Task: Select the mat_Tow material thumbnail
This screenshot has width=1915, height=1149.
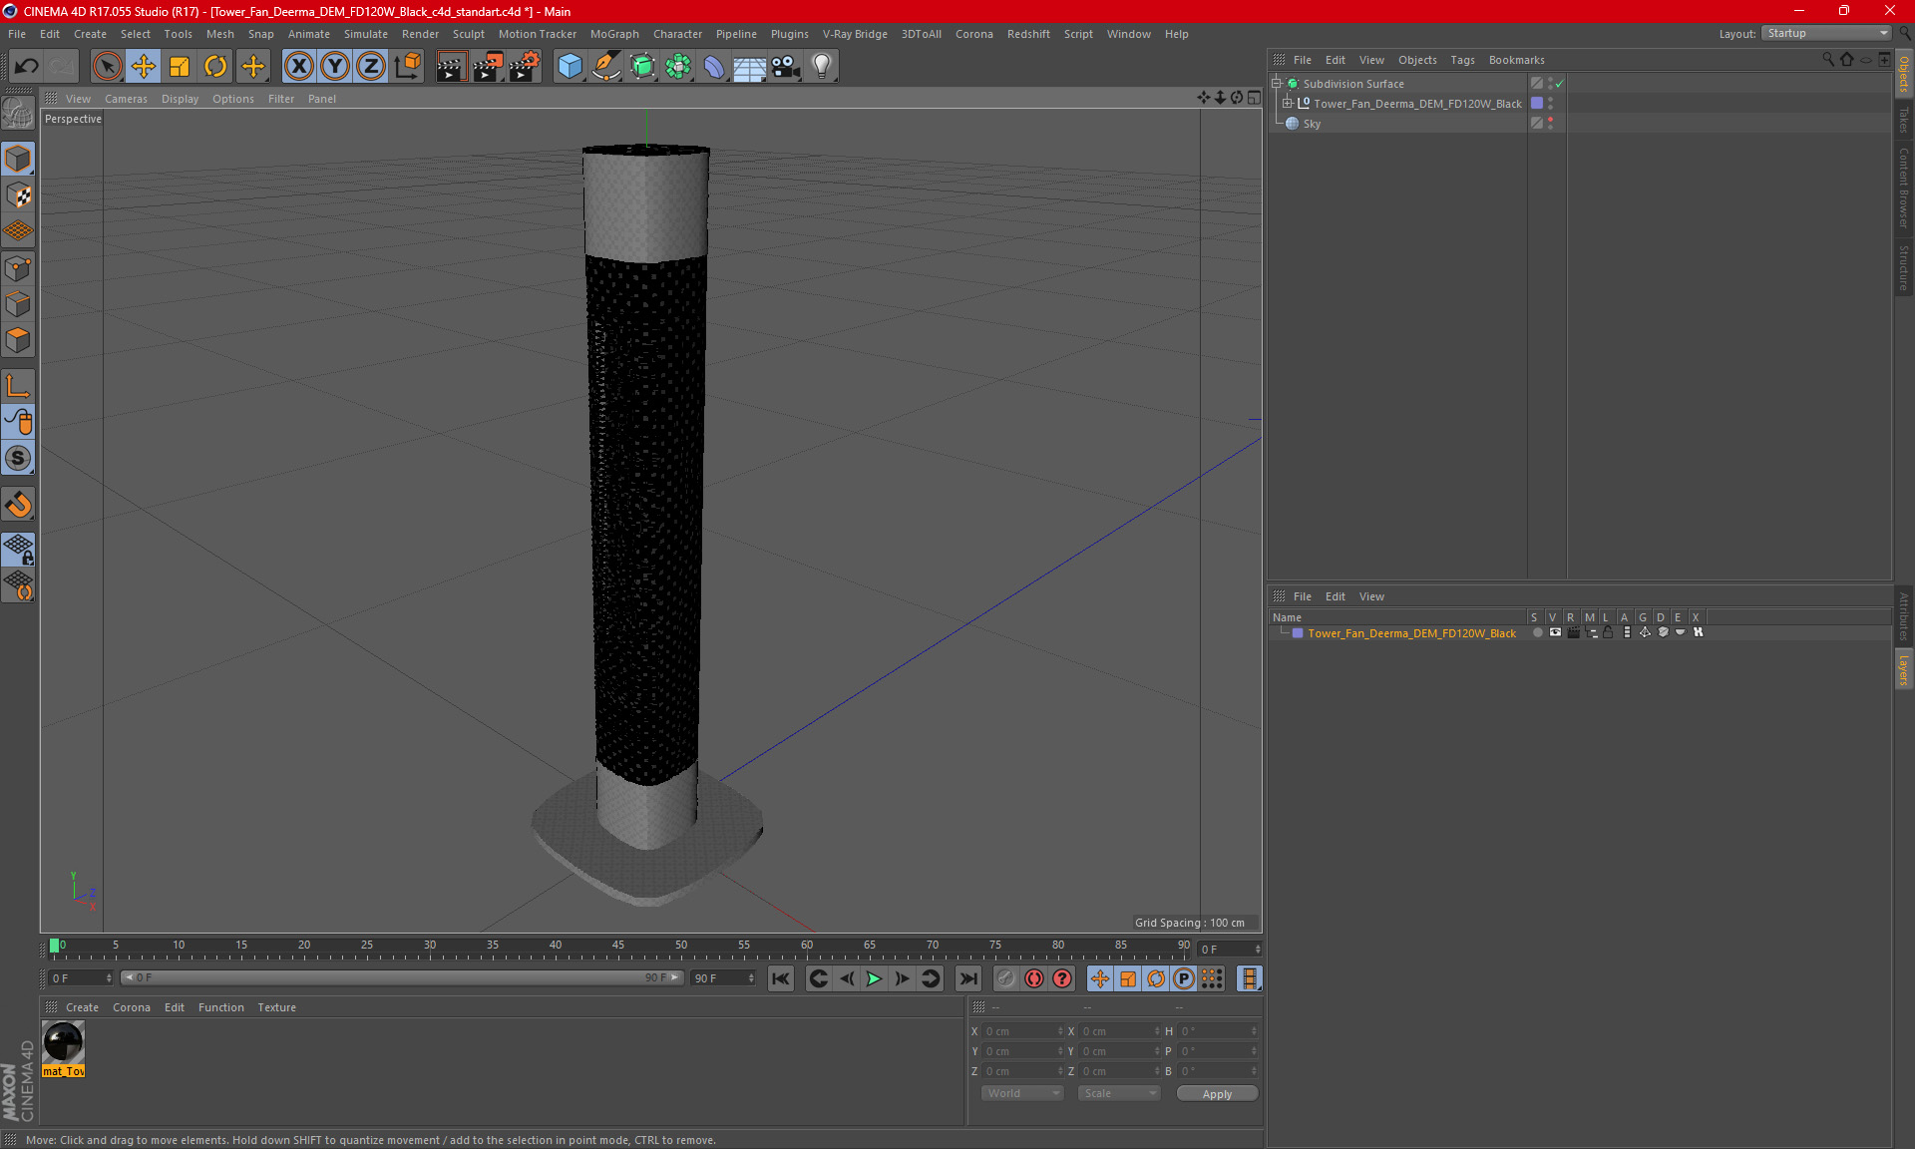Action: coord(64,1043)
